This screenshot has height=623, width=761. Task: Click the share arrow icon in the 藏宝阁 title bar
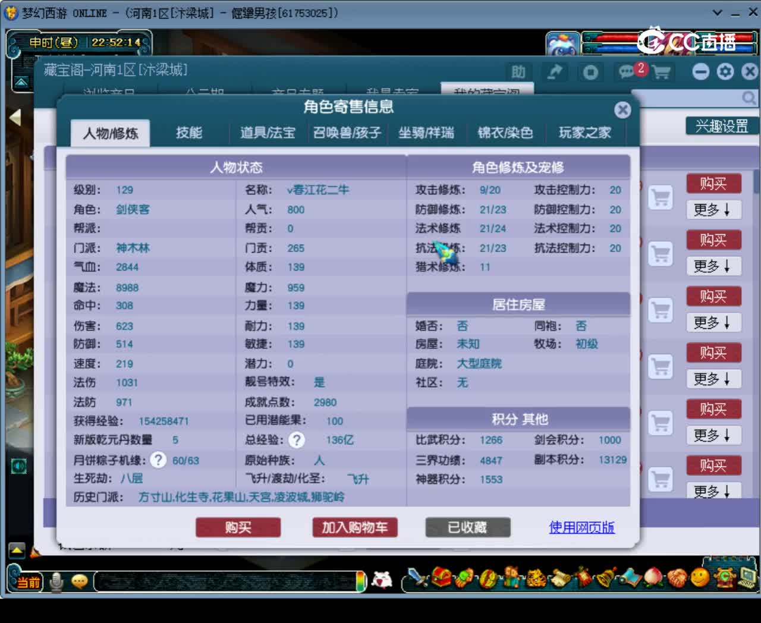554,72
